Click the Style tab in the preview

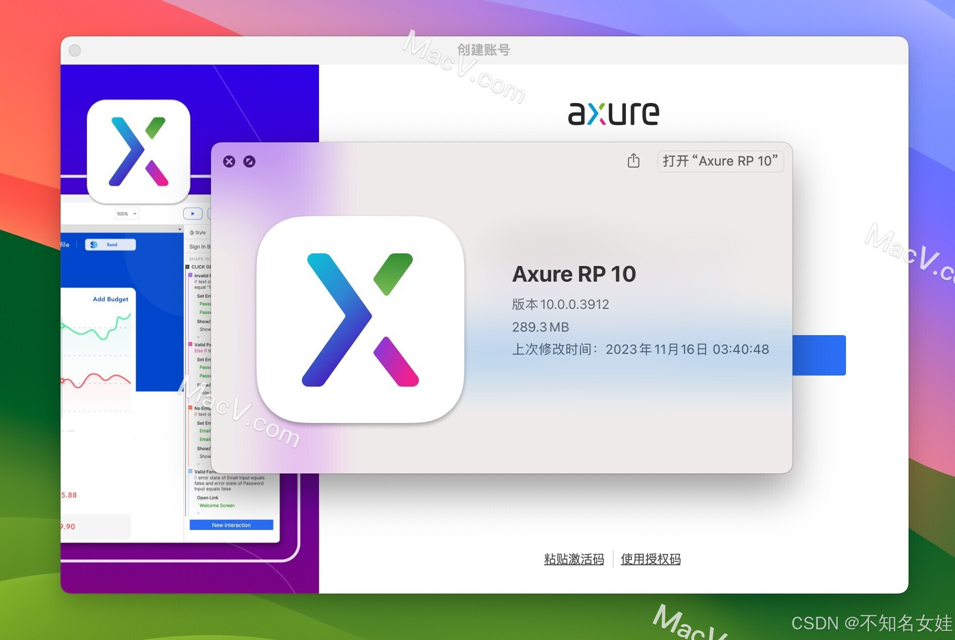[x=198, y=233]
